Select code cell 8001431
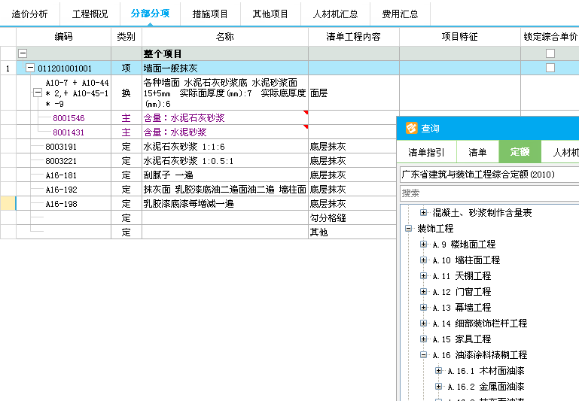 click(x=69, y=132)
